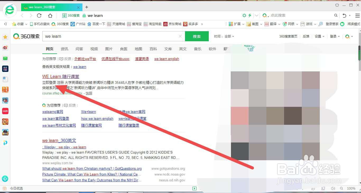Switch to the 视频 search tab
Image resolution: width=361 pixels, height=193 pixels.
click(94, 49)
